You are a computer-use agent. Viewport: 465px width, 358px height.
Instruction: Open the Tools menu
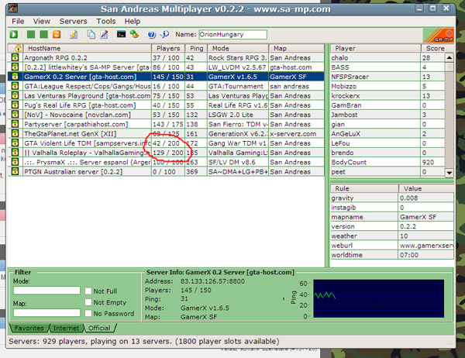[106, 21]
